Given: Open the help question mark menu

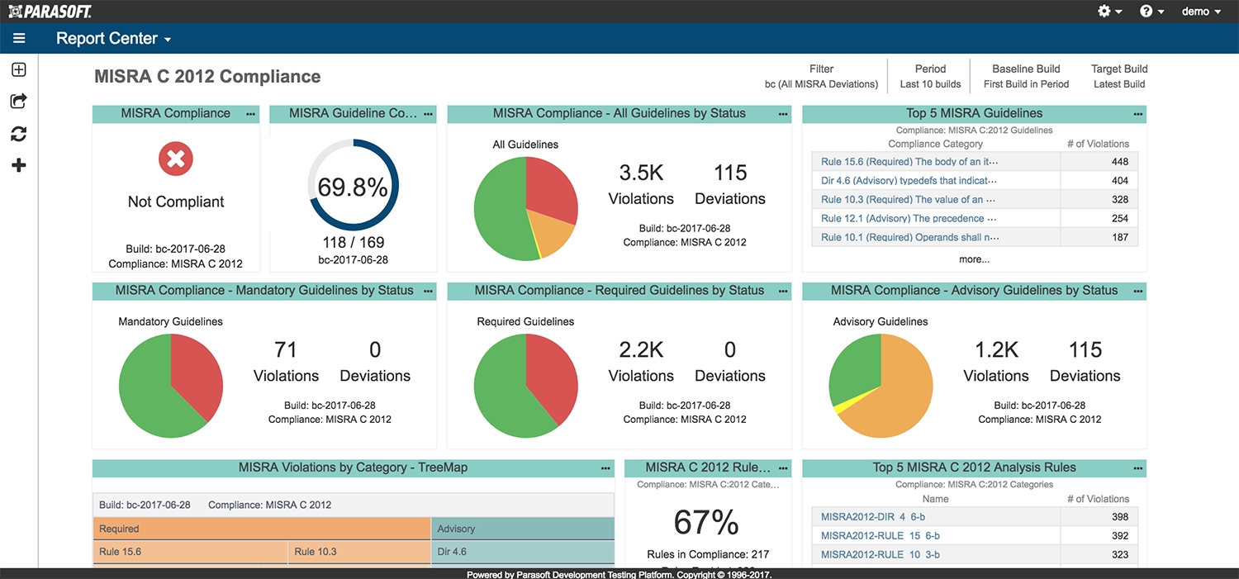Looking at the screenshot, I should [1151, 12].
